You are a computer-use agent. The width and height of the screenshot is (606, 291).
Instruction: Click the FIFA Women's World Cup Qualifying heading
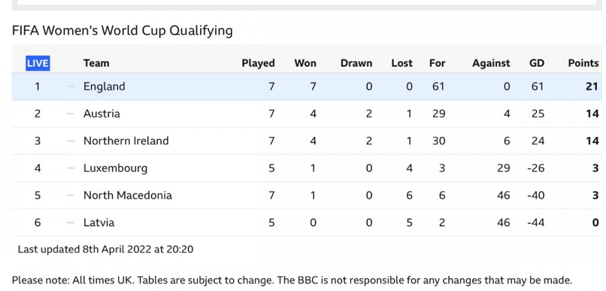[122, 30]
